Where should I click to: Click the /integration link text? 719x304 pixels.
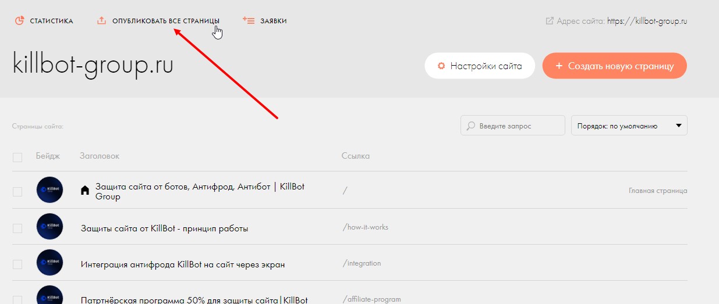click(x=362, y=263)
